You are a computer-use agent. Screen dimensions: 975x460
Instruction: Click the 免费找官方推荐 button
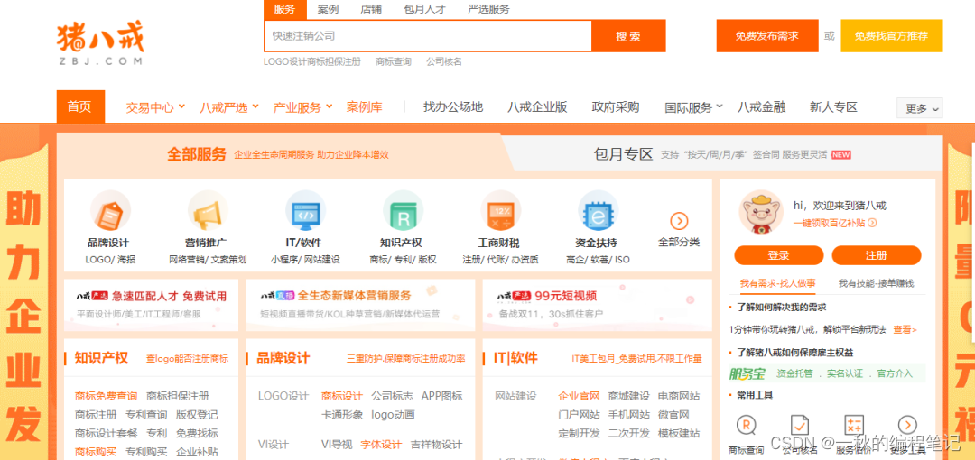(892, 36)
